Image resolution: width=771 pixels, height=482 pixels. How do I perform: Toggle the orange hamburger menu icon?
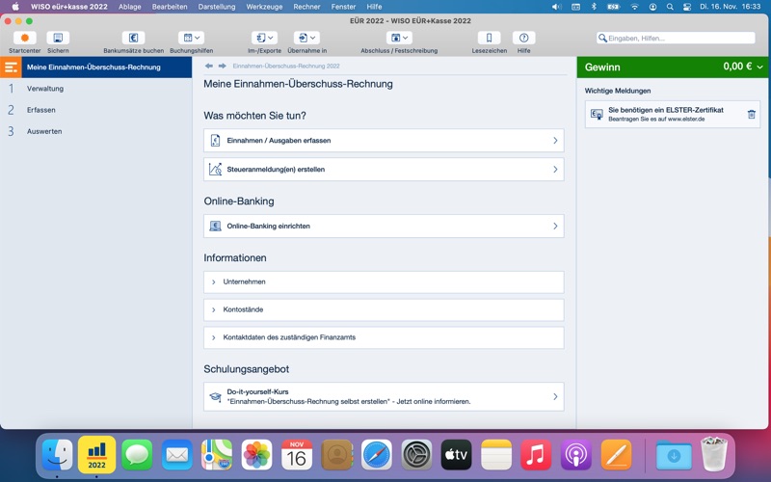coord(11,67)
